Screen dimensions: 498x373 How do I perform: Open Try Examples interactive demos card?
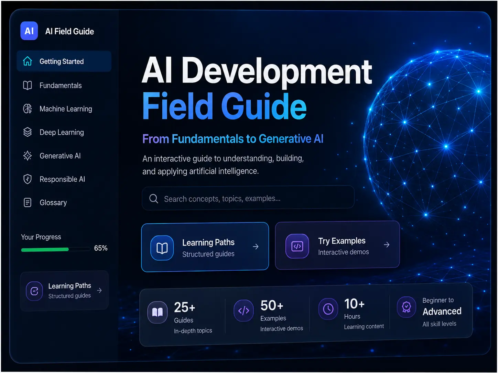coord(337,245)
